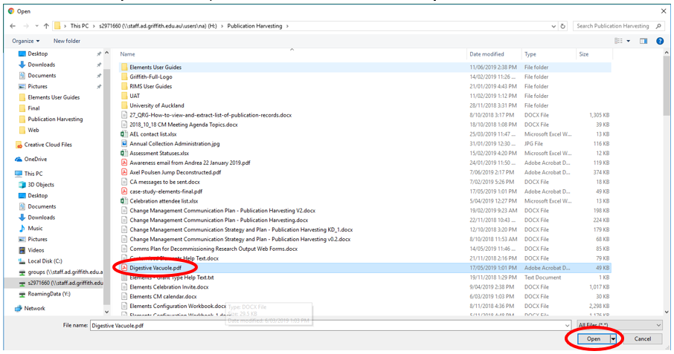
Task: Click the Cancel button
Action: 642,338
